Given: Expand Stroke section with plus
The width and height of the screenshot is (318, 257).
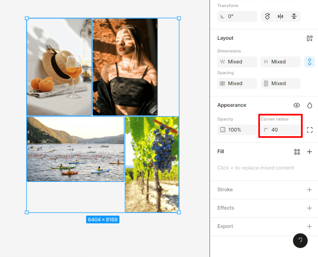Looking at the screenshot, I should pyautogui.click(x=309, y=190).
